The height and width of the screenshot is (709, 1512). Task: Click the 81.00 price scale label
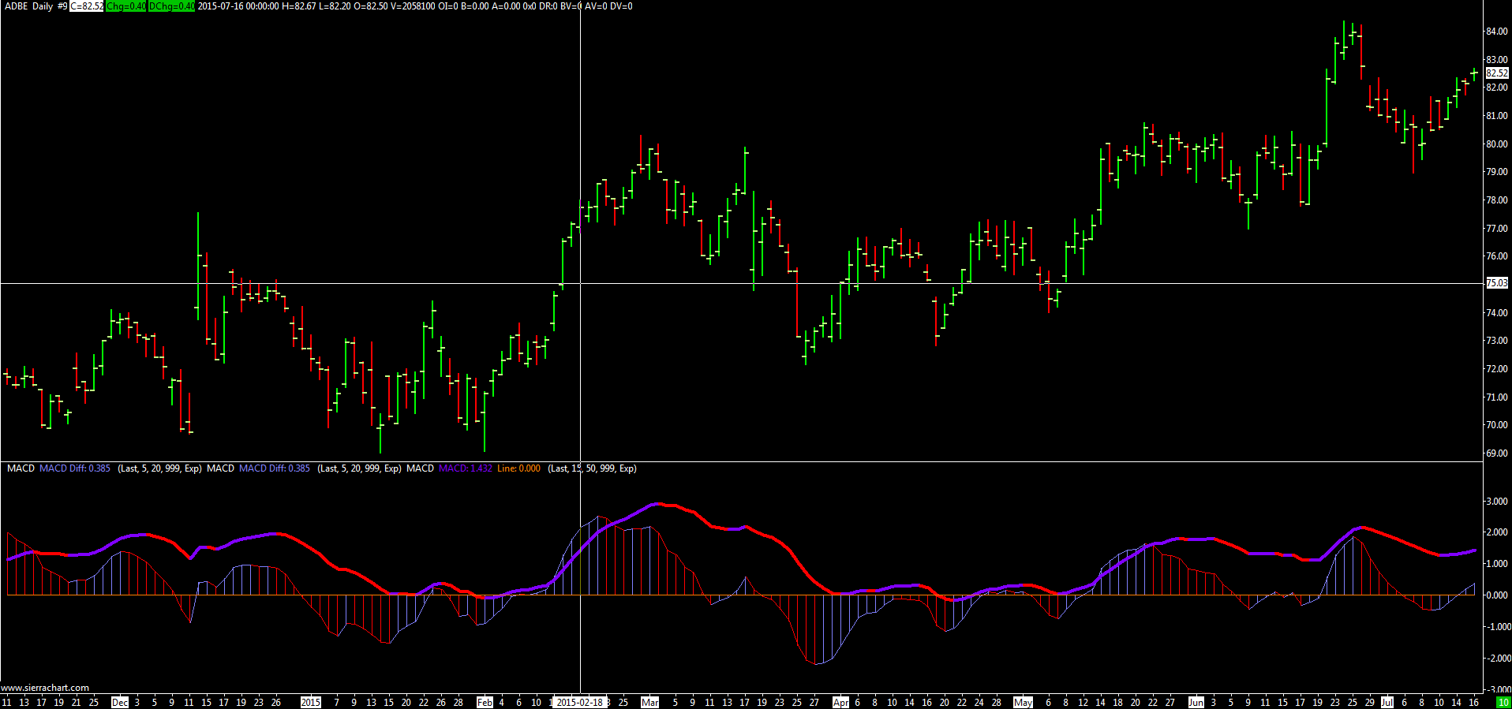pyautogui.click(x=1496, y=116)
